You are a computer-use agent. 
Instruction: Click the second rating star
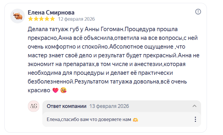[36, 19]
